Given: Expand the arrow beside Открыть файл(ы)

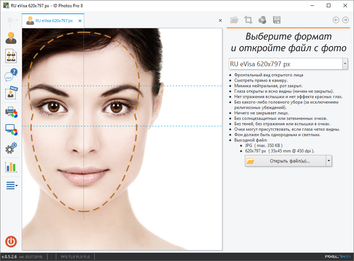Looking at the screenshot, I should [329, 161].
